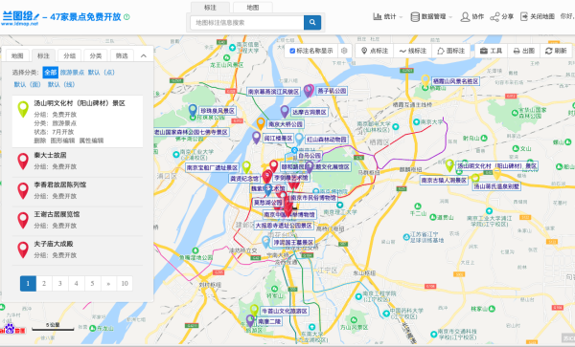Select the 线标注 line marker tool
This screenshot has height=347, width=575.
click(413, 51)
